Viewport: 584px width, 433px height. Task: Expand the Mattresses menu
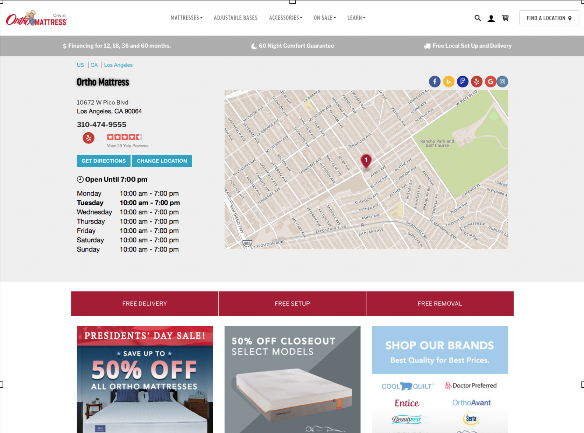(186, 18)
